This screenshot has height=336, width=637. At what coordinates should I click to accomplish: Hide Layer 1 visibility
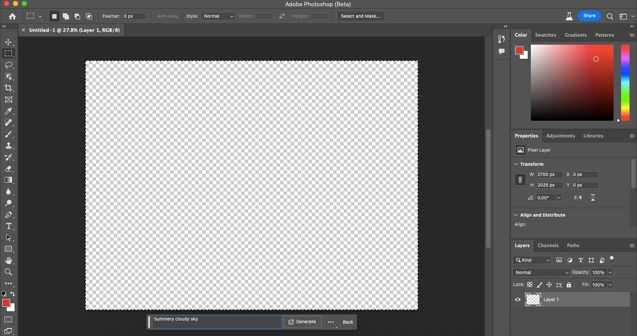pos(517,300)
